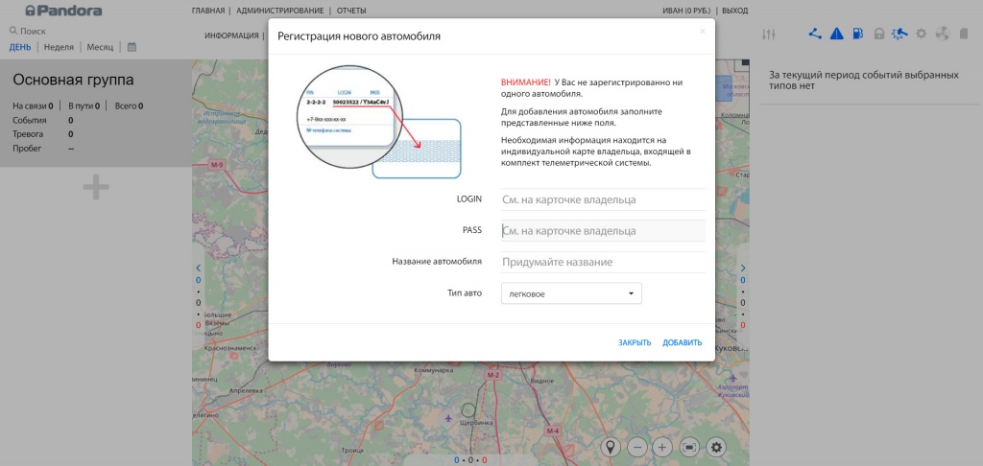Switch to the Неделя period tab
The image size is (983, 466).
click(59, 46)
